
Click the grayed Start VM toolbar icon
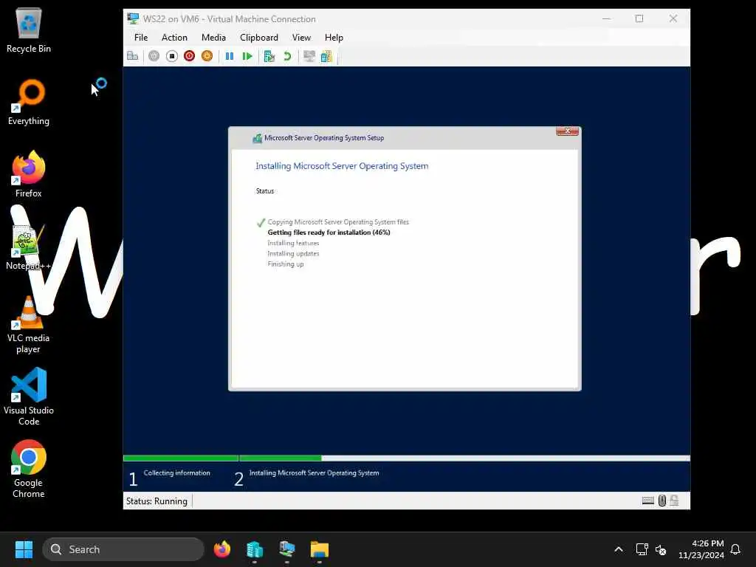point(154,56)
